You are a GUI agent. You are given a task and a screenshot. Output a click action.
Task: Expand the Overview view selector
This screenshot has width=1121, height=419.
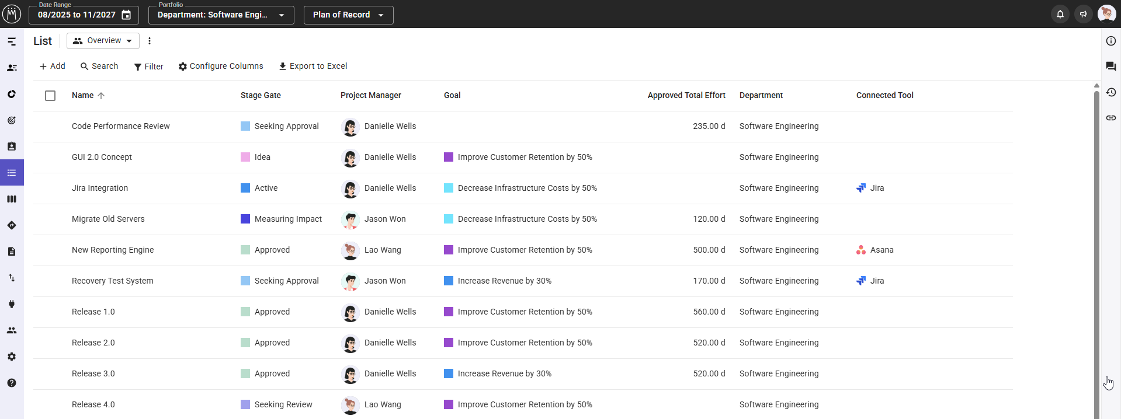(x=103, y=41)
